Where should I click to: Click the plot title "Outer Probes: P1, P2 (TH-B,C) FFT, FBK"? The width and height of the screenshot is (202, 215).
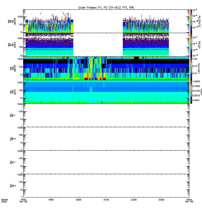pos(106,8)
